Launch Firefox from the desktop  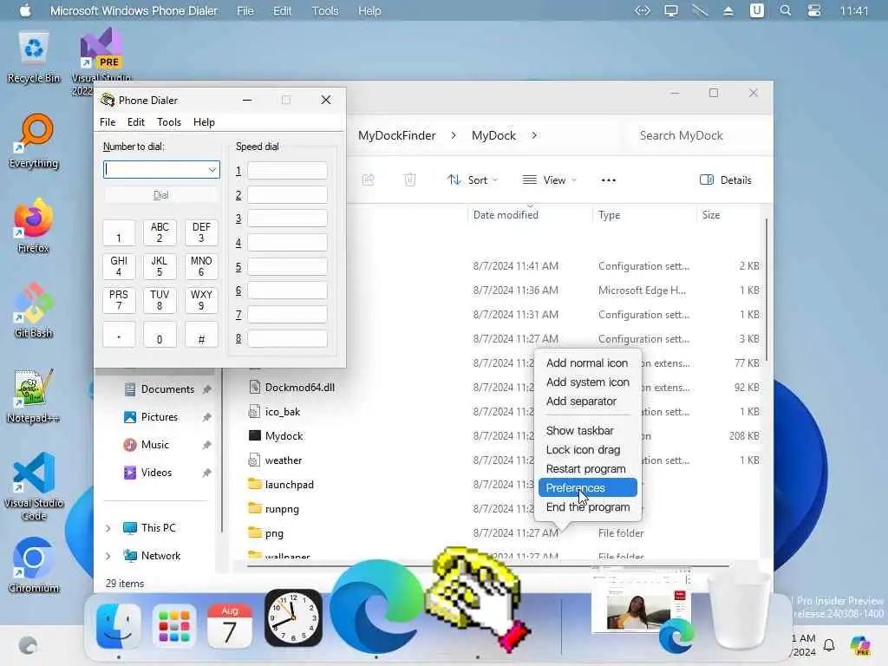click(x=34, y=226)
